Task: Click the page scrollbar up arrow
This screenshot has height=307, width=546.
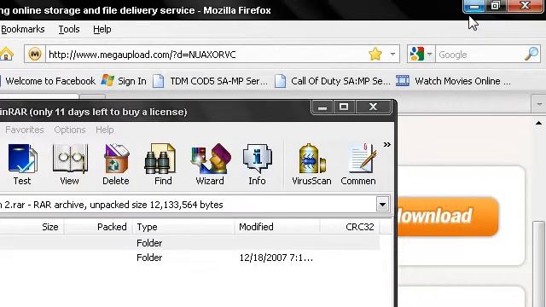Action: pyautogui.click(x=538, y=123)
